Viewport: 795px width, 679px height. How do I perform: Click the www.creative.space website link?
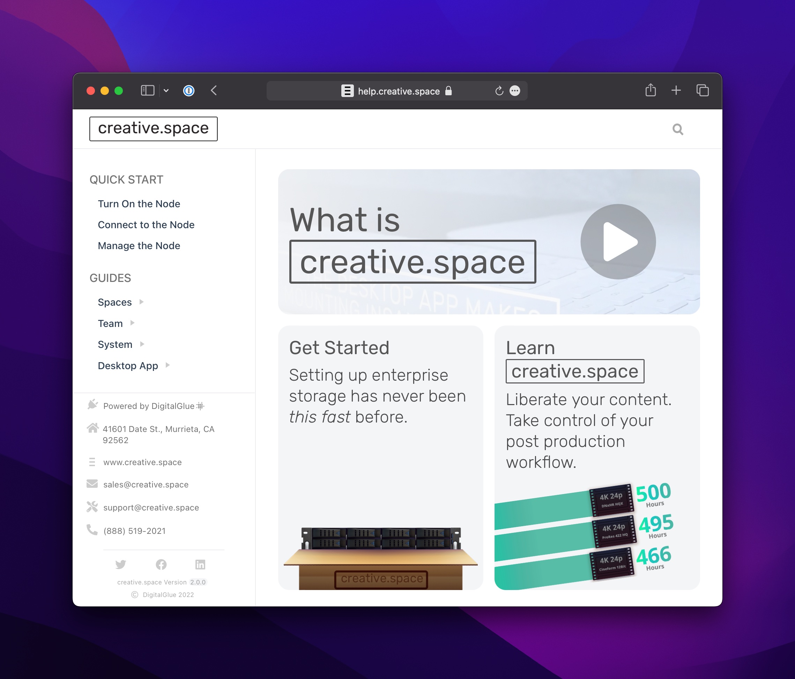click(142, 462)
